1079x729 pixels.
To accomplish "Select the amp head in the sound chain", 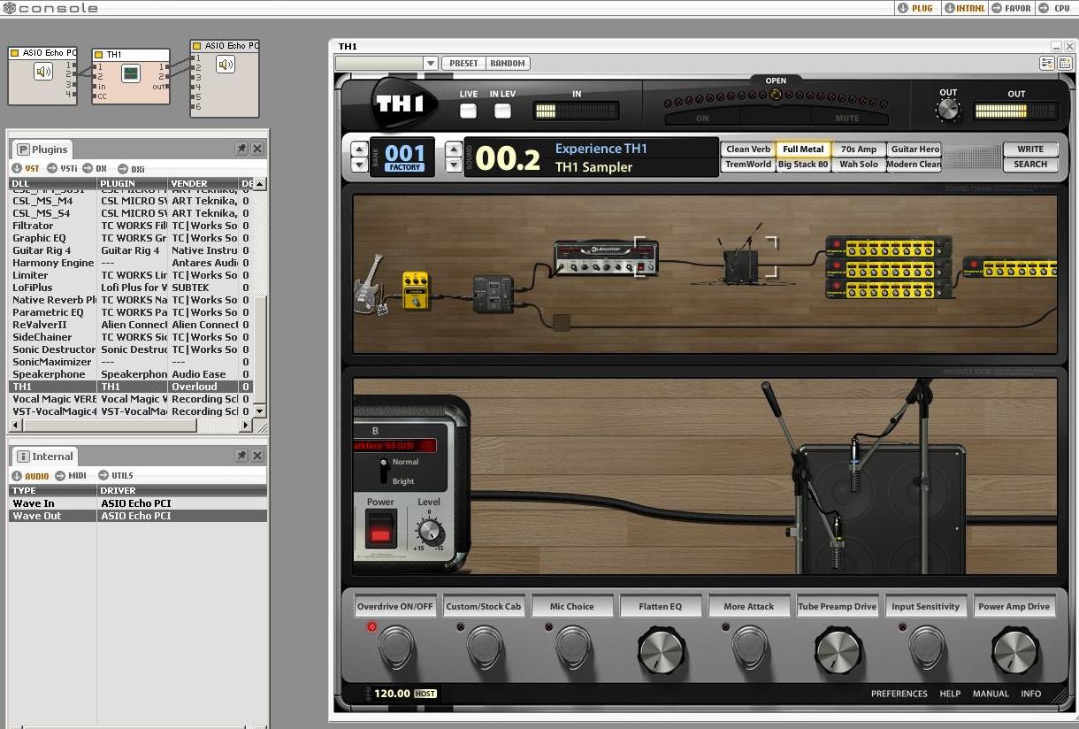I will [606, 257].
